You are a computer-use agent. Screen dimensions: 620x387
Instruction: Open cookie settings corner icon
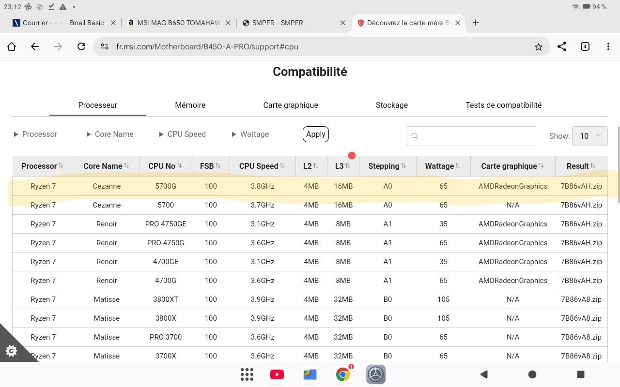tap(11, 351)
